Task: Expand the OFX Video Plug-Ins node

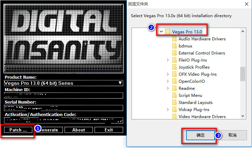Action: [168, 74]
